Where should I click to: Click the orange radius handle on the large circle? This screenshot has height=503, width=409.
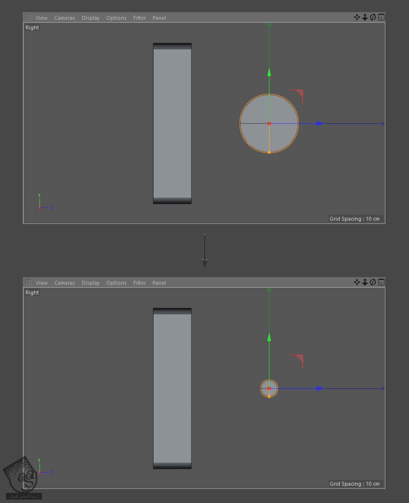(269, 152)
